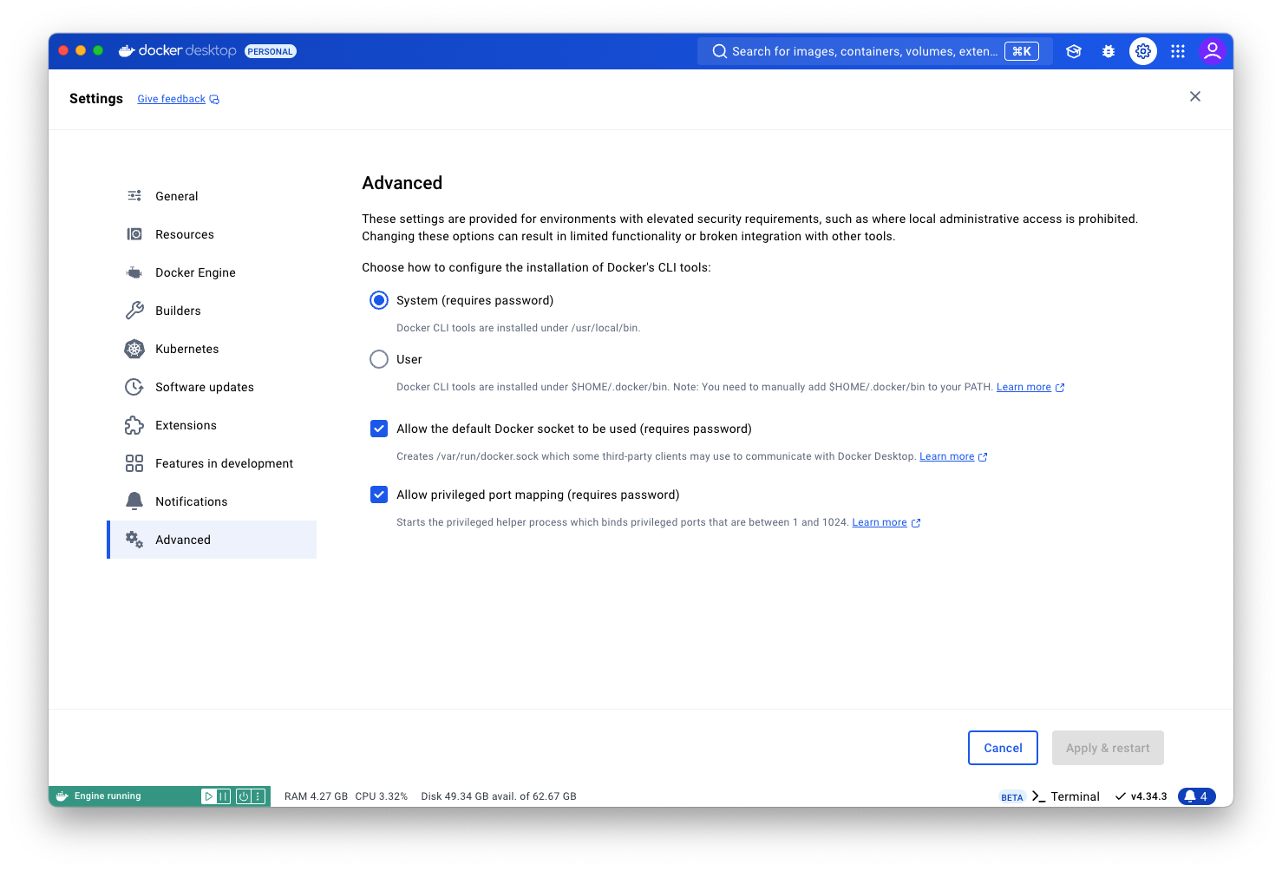Open Builders settings using the wrench icon
The image size is (1282, 871).
point(134,310)
